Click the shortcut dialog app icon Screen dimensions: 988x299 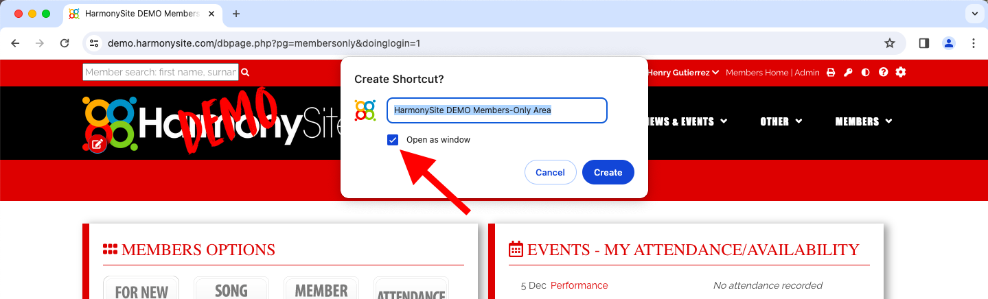[x=365, y=110]
